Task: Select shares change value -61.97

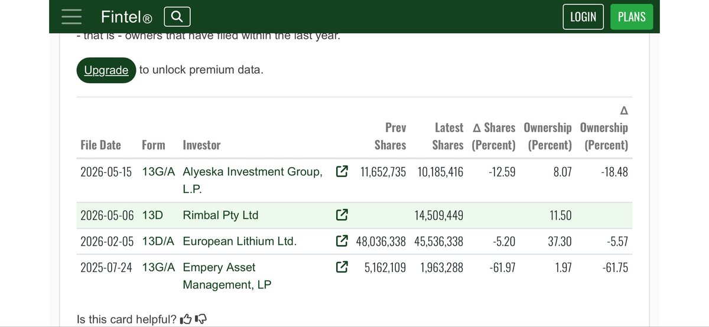Action: 502,267
